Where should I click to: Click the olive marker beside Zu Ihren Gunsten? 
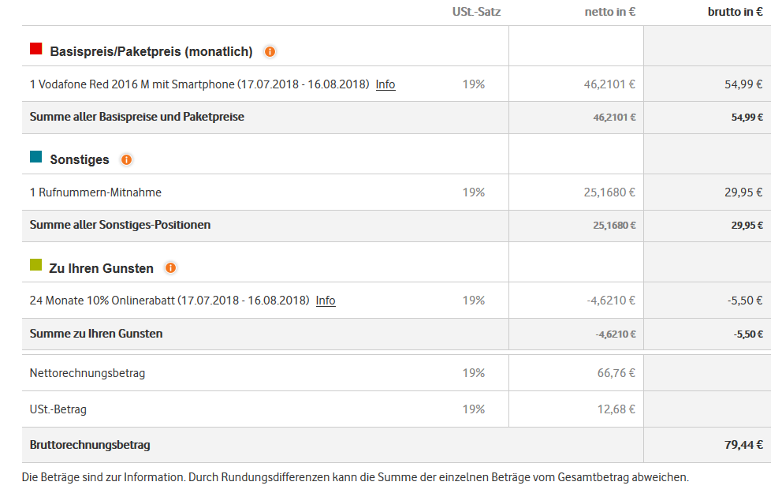point(35,265)
